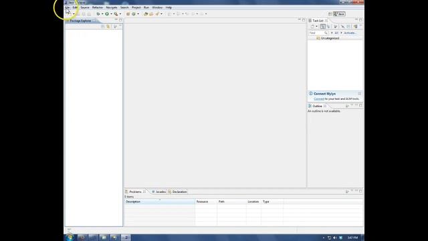Click the Search flashlight toolbar icon
428x241 pixels.
(x=157, y=14)
